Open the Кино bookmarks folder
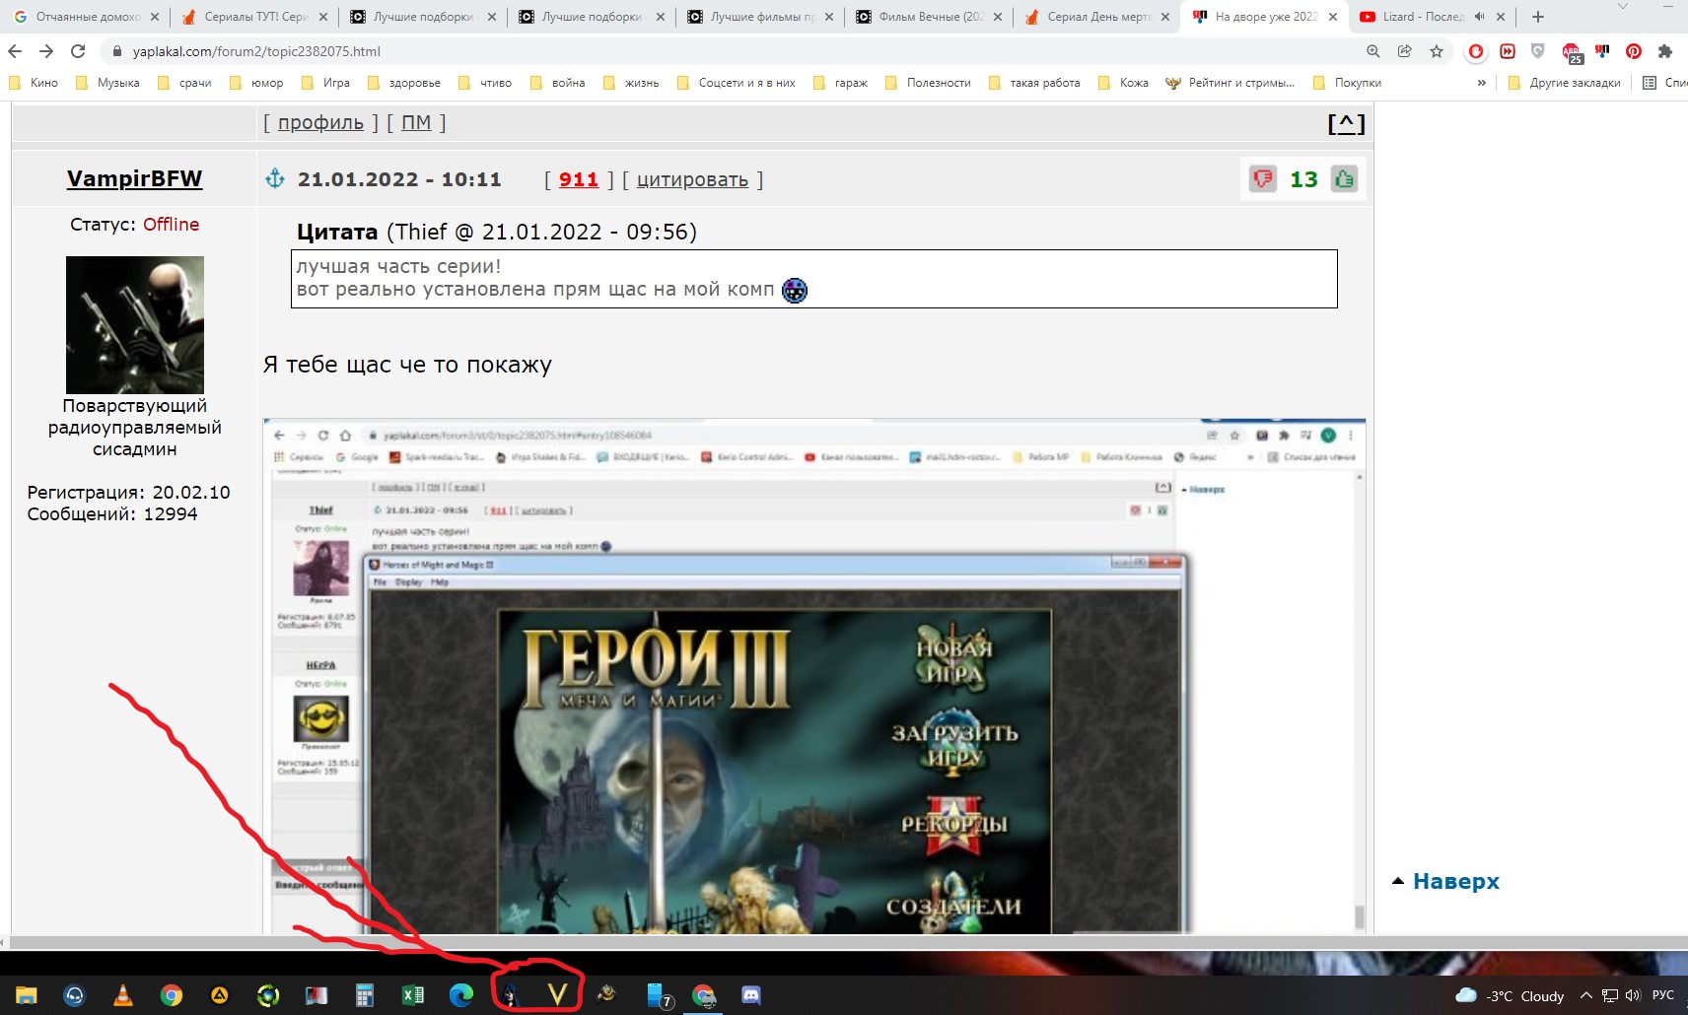 [34, 83]
